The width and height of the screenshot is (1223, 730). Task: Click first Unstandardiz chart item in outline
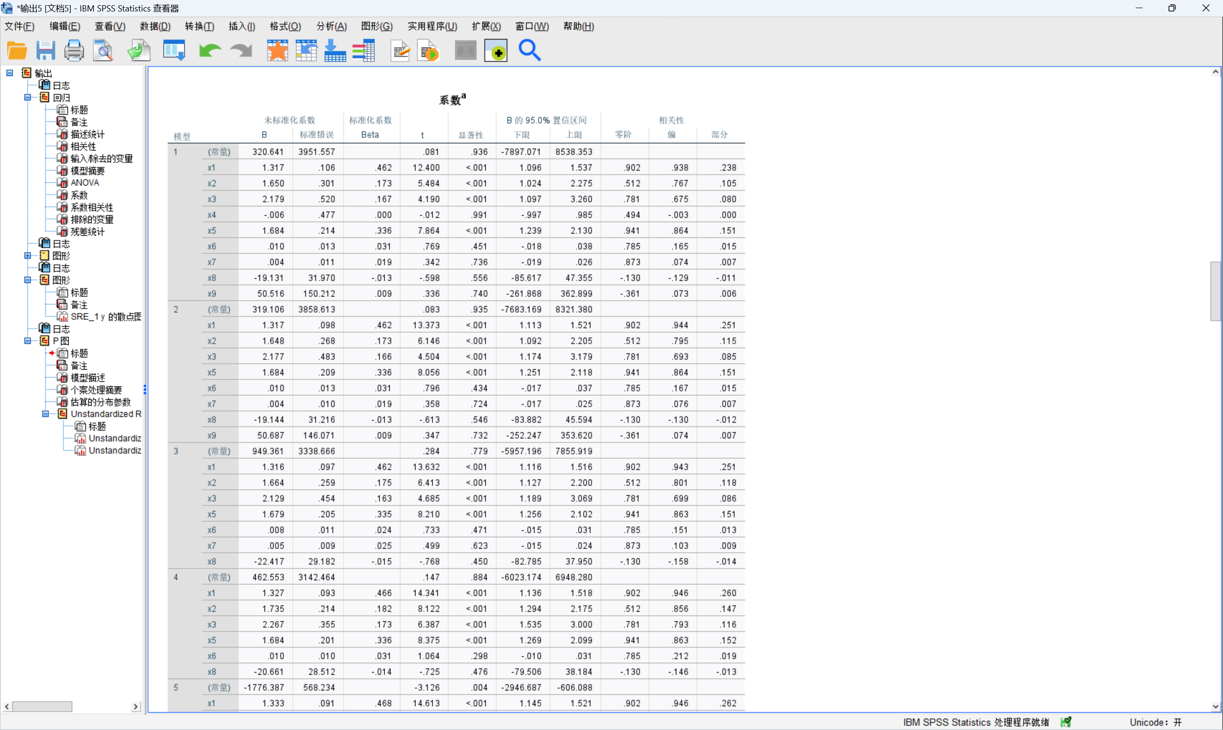pyautogui.click(x=115, y=438)
